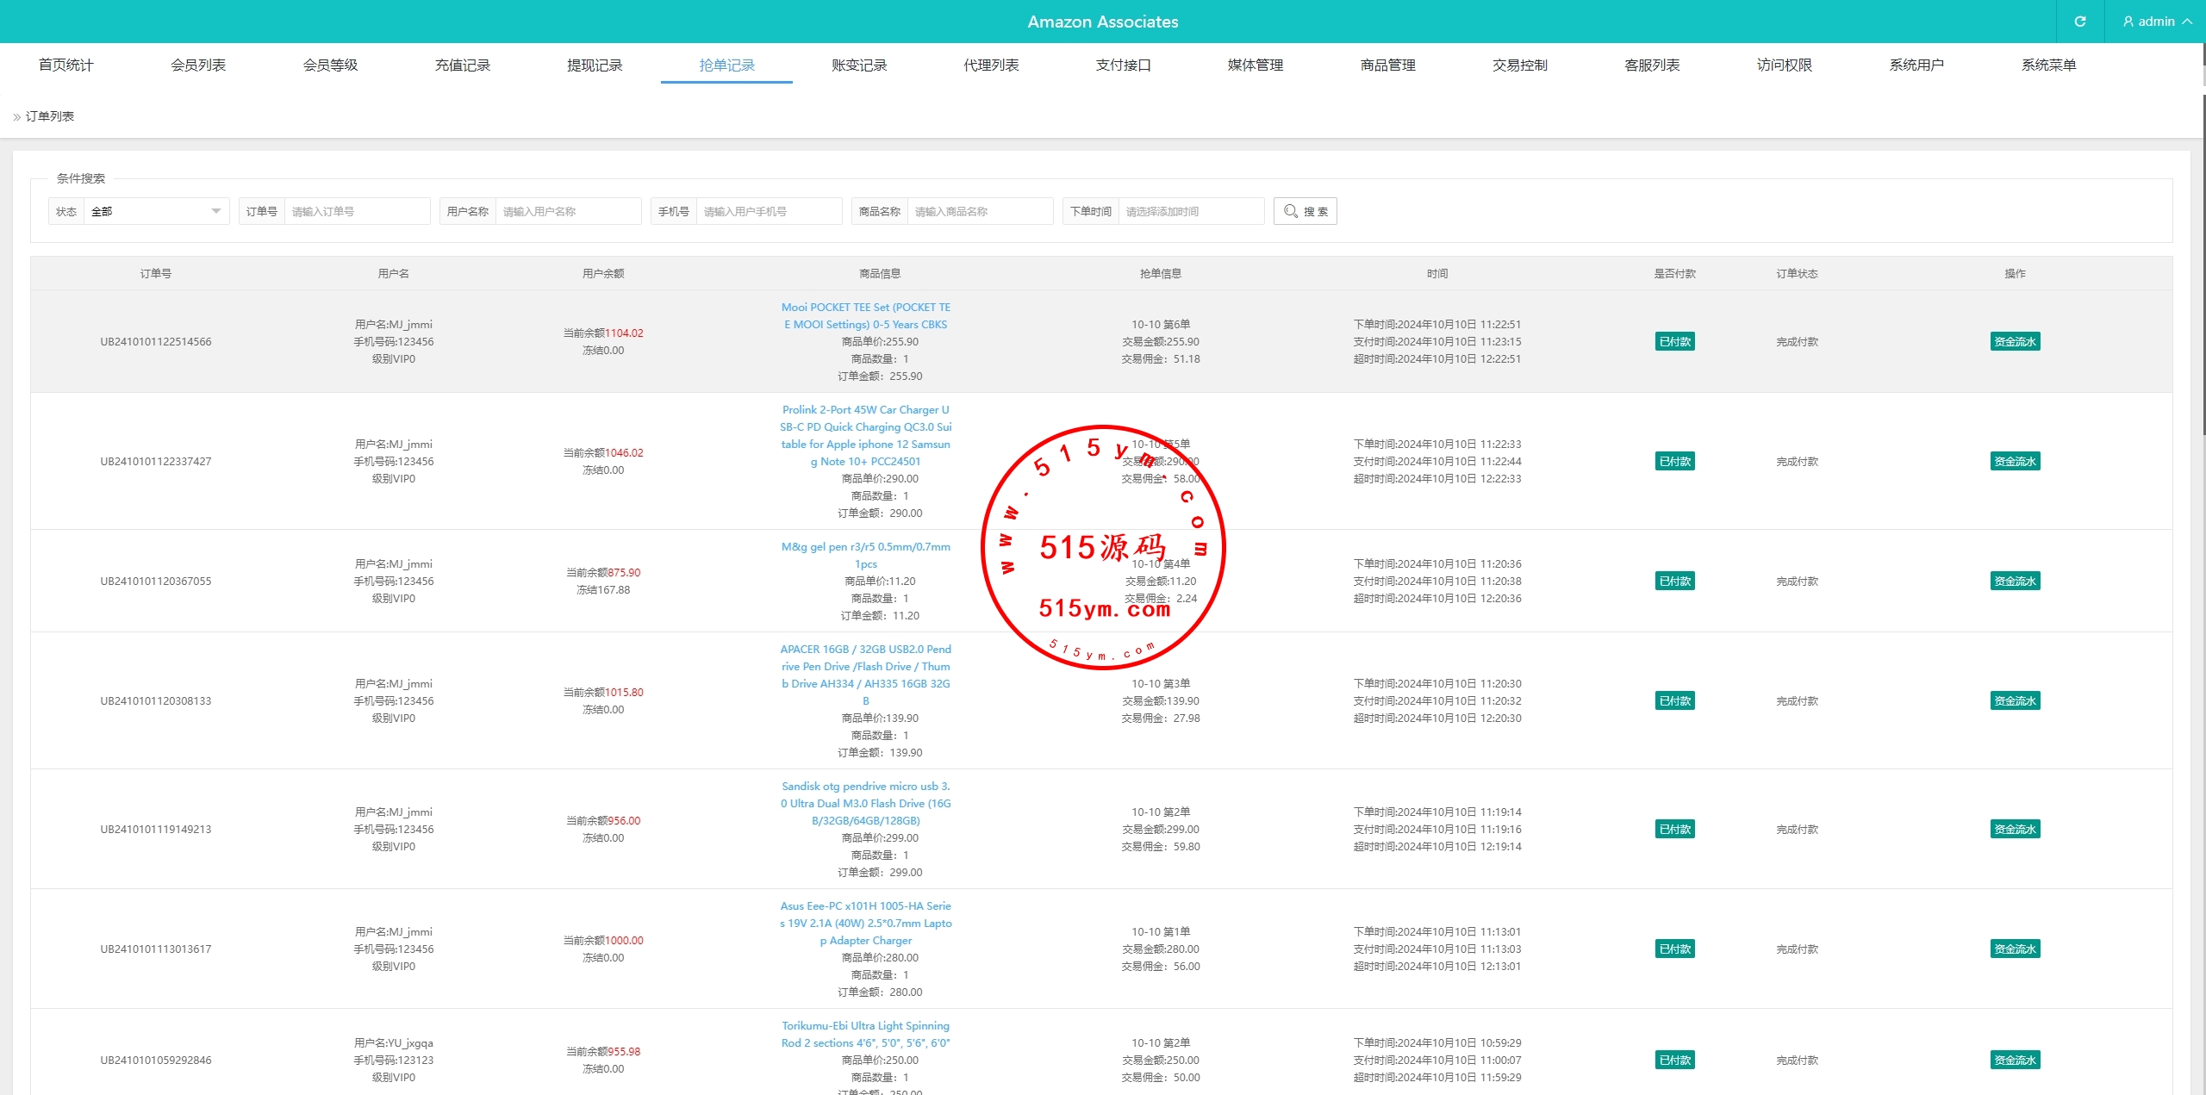Select the 下单时间 date picker field
Image resolution: width=2206 pixels, height=1095 pixels.
[x=1191, y=211]
